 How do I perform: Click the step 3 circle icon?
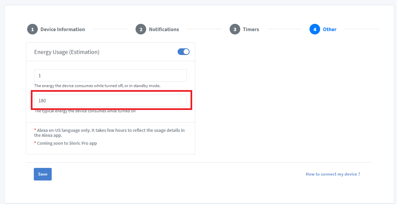pos(235,29)
